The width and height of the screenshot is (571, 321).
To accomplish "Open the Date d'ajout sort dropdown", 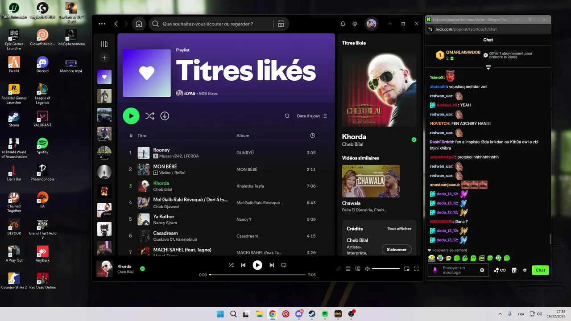I will pyautogui.click(x=312, y=116).
